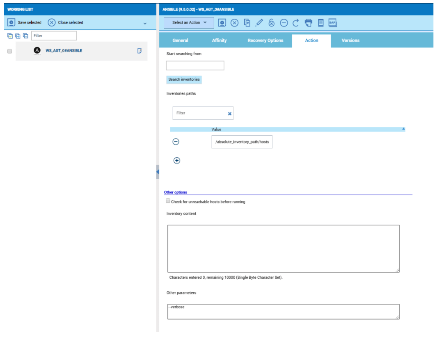
Task: Click Close selected in working list
Action: (x=66, y=23)
